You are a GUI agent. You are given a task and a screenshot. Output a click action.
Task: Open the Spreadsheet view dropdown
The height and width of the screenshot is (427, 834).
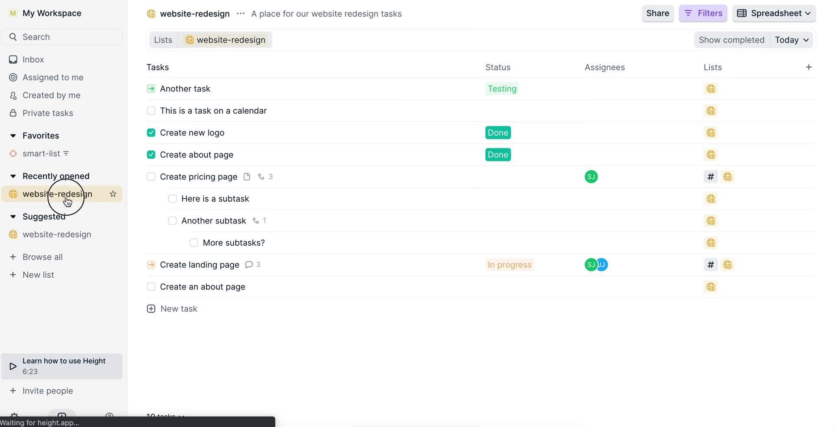click(x=774, y=13)
